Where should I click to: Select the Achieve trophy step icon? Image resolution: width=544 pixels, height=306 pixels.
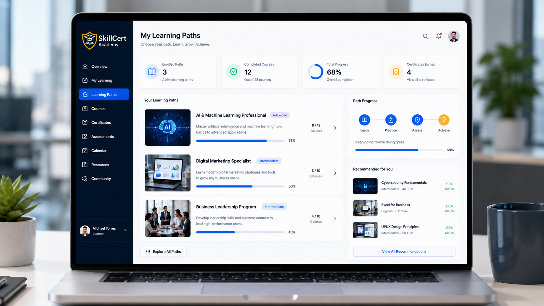[444, 120]
